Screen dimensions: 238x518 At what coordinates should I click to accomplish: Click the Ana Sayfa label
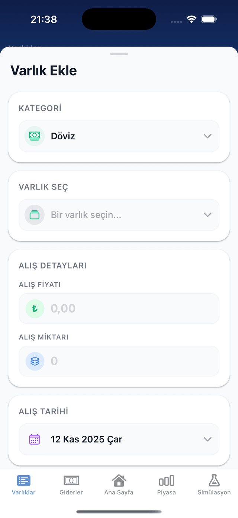point(118,492)
